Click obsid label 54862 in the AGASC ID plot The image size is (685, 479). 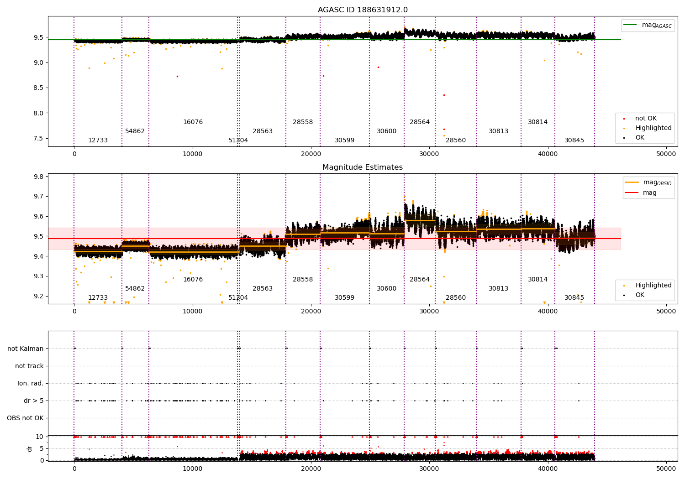click(x=135, y=131)
